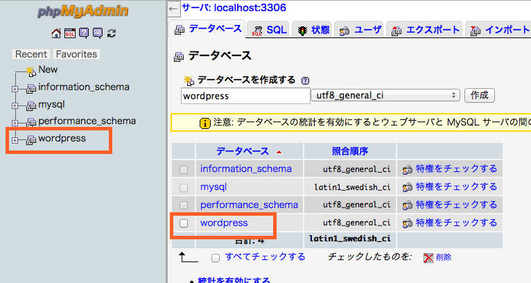Enable the すべてチェックする checkbox

click(216, 257)
